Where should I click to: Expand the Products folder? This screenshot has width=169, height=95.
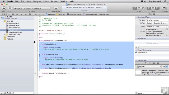pos(3,39)
